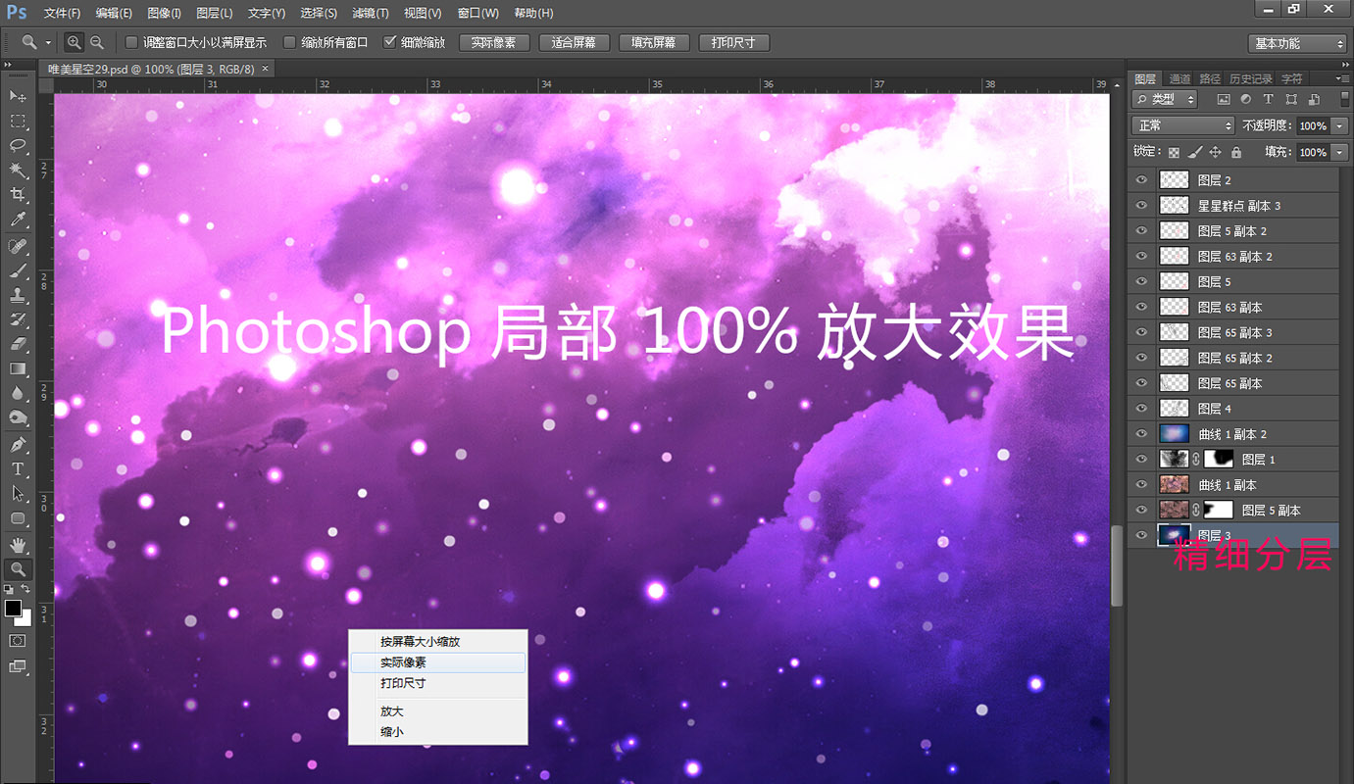Image resolution: width=1354 pixels, height=784 pixels.
Task: Select the Eyedropper tool
Action: click(x=18, y=220)
